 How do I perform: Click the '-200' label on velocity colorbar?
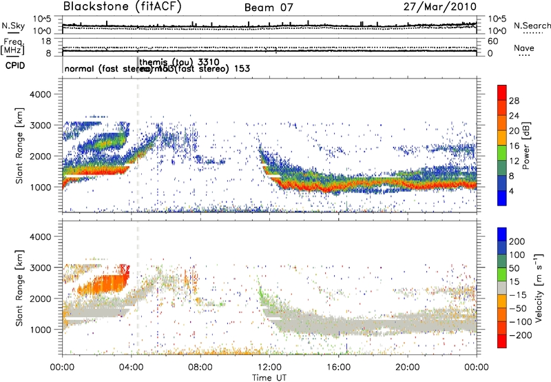(x=521, y=335)
